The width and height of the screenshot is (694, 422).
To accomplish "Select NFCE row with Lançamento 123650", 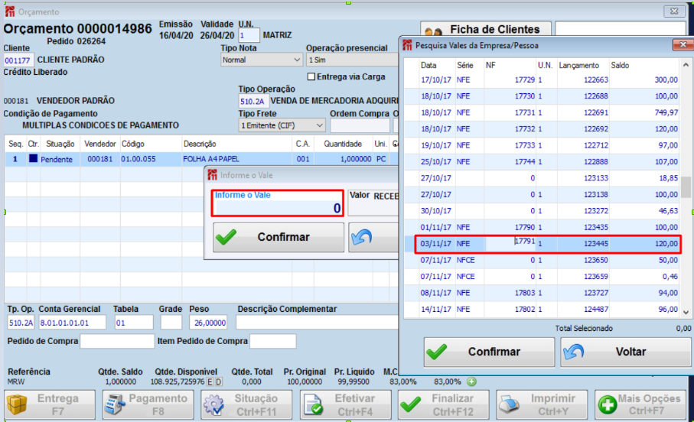I will pos(542,260).
